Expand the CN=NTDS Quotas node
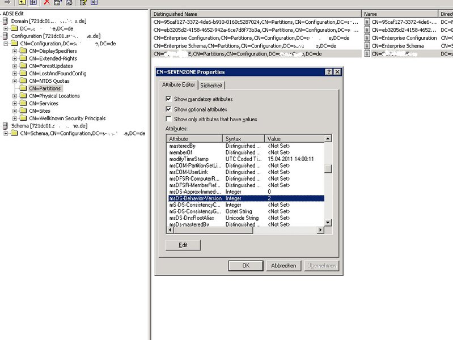 [x=15, y=81]
